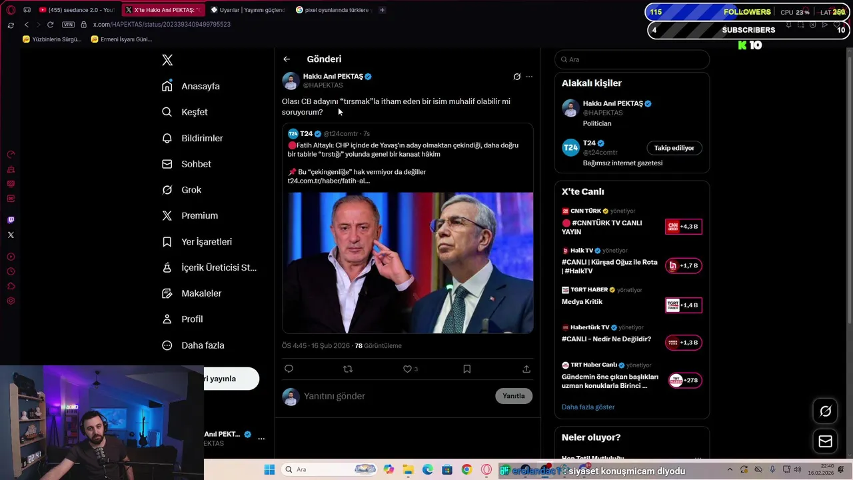This screenshot has width=853, height=480.
Task: Click the X logo at the top of the sidebar
Action: pyautogui.click(x=167, y=60)
